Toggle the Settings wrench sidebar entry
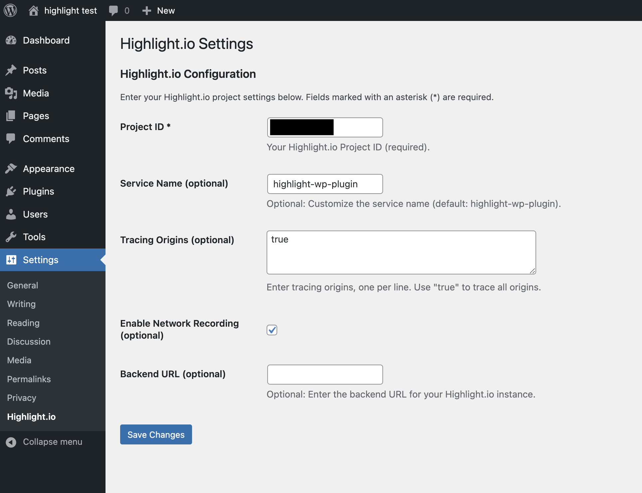 11,260
